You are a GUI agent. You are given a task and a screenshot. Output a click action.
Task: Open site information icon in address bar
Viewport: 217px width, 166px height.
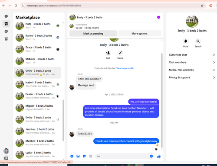point(23,6)
